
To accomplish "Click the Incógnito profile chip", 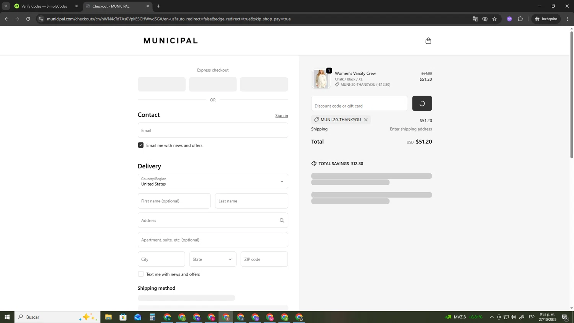I will pos(546,19).
